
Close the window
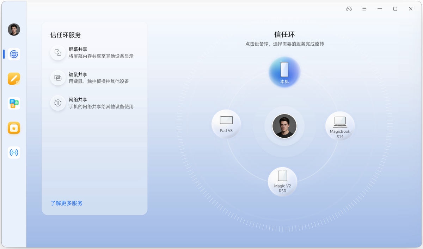tap(411, 9)
